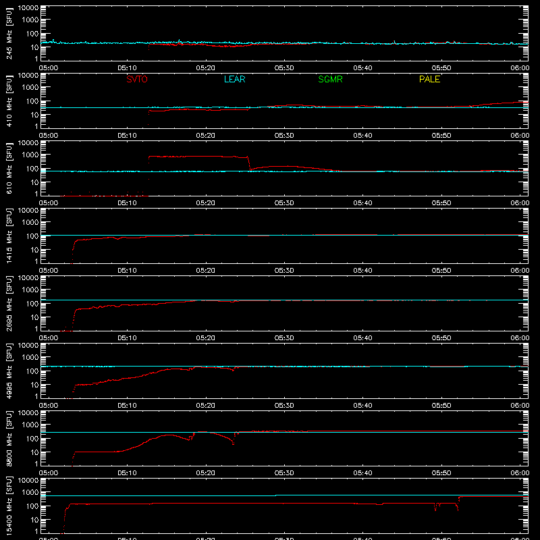
Task: Click 05:30 tick label under 610 MHz panel
Action: pyautogui.click(x=284, y=203)
